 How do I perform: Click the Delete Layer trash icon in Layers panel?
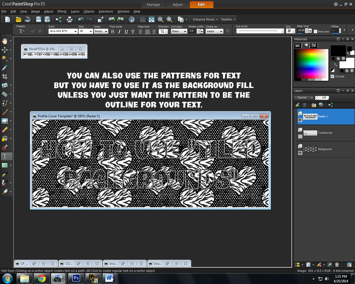point(337,265)
